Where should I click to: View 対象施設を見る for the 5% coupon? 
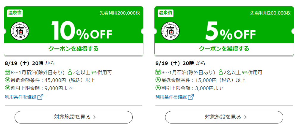[224, 117]
